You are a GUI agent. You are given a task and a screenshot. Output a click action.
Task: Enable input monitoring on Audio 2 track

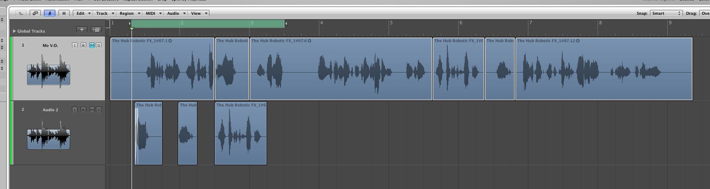click(75, 109)
